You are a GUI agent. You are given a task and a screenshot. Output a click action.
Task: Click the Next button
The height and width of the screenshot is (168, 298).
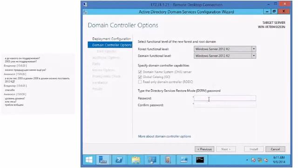coord(226,149)
